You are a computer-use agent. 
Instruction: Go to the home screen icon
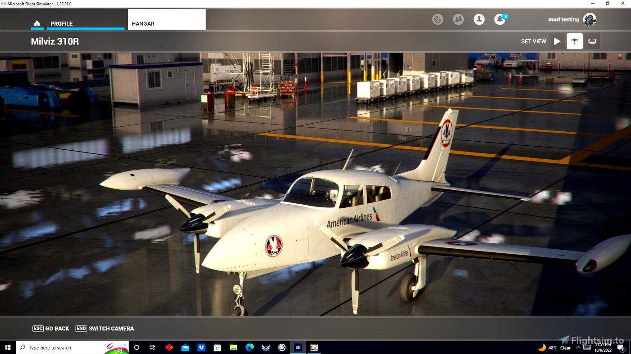(x=37, y=23)
